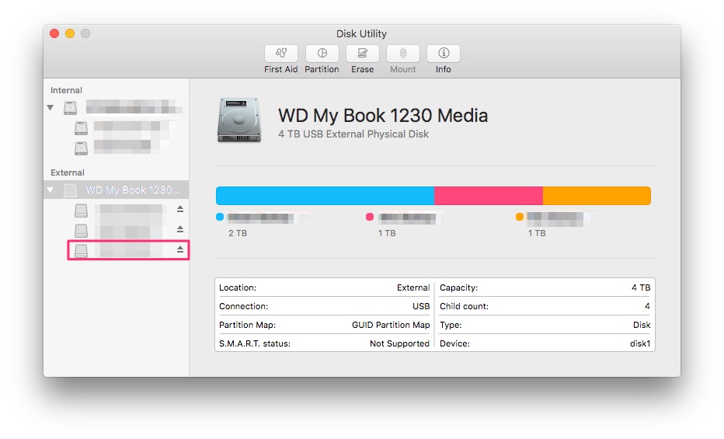Click the '2 TB' label under blue partition
The height and width of the screenshot is (439, 724).
(x=238, y=233)
